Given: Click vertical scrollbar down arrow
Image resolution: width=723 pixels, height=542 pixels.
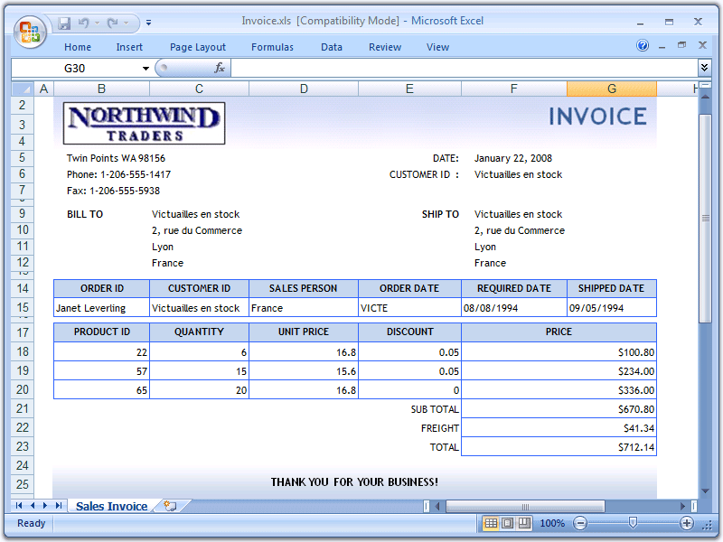Looking at the screenshot, I should 705,491.
